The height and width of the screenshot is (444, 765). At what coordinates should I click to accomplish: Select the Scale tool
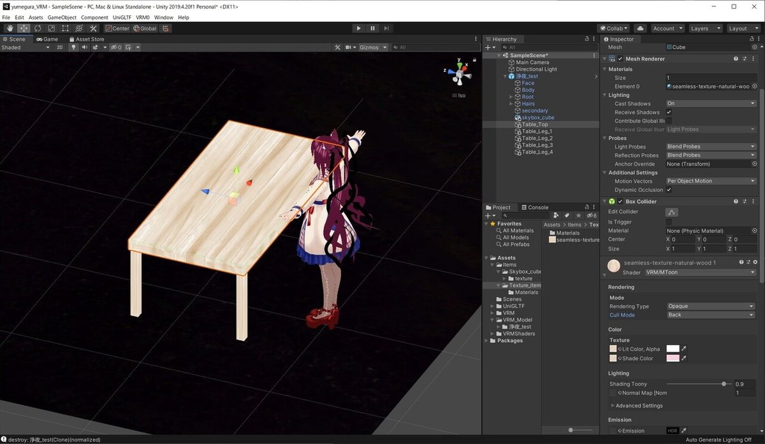click(50, 28)
